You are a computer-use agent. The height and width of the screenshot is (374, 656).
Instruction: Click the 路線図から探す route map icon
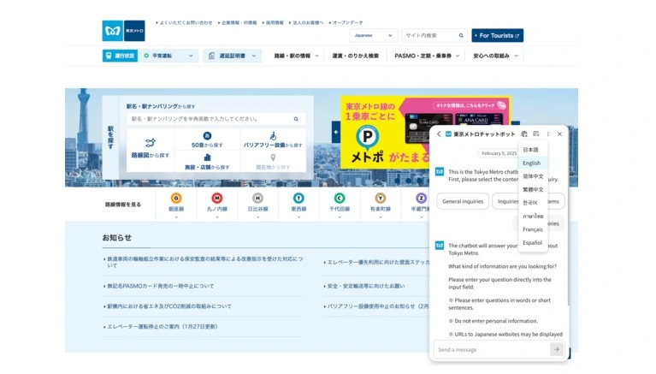(151, 143)
